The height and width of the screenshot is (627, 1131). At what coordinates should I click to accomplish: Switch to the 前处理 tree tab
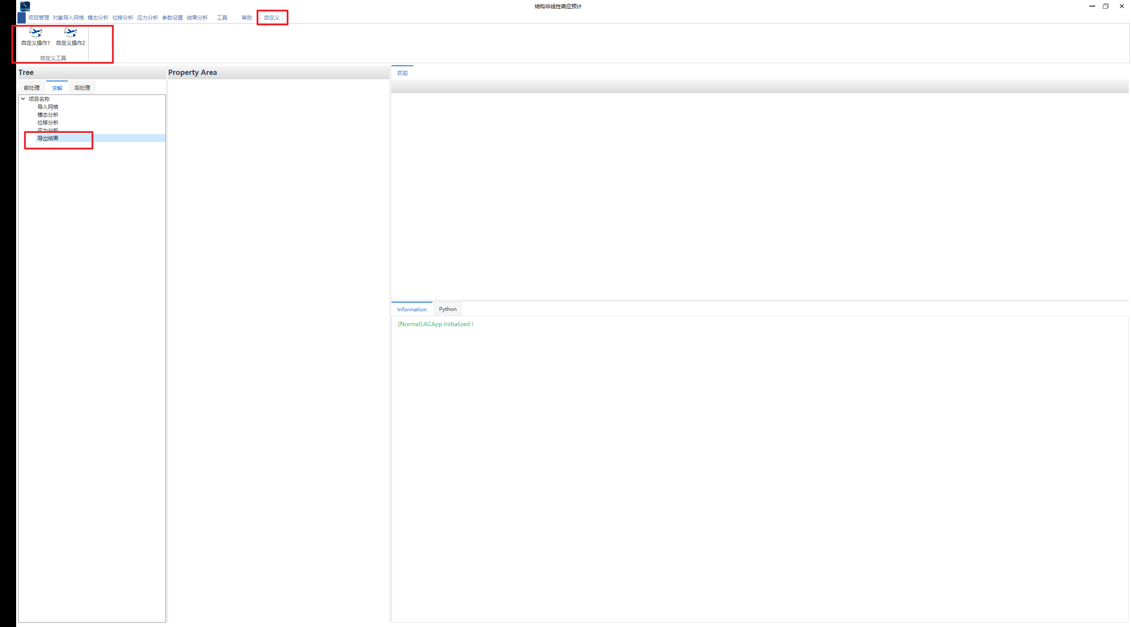tap(32, 88)
